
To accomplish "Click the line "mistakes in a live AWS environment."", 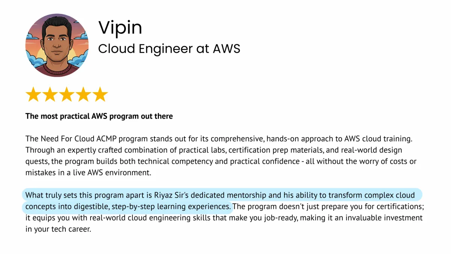I will click(x=88, y=173).
